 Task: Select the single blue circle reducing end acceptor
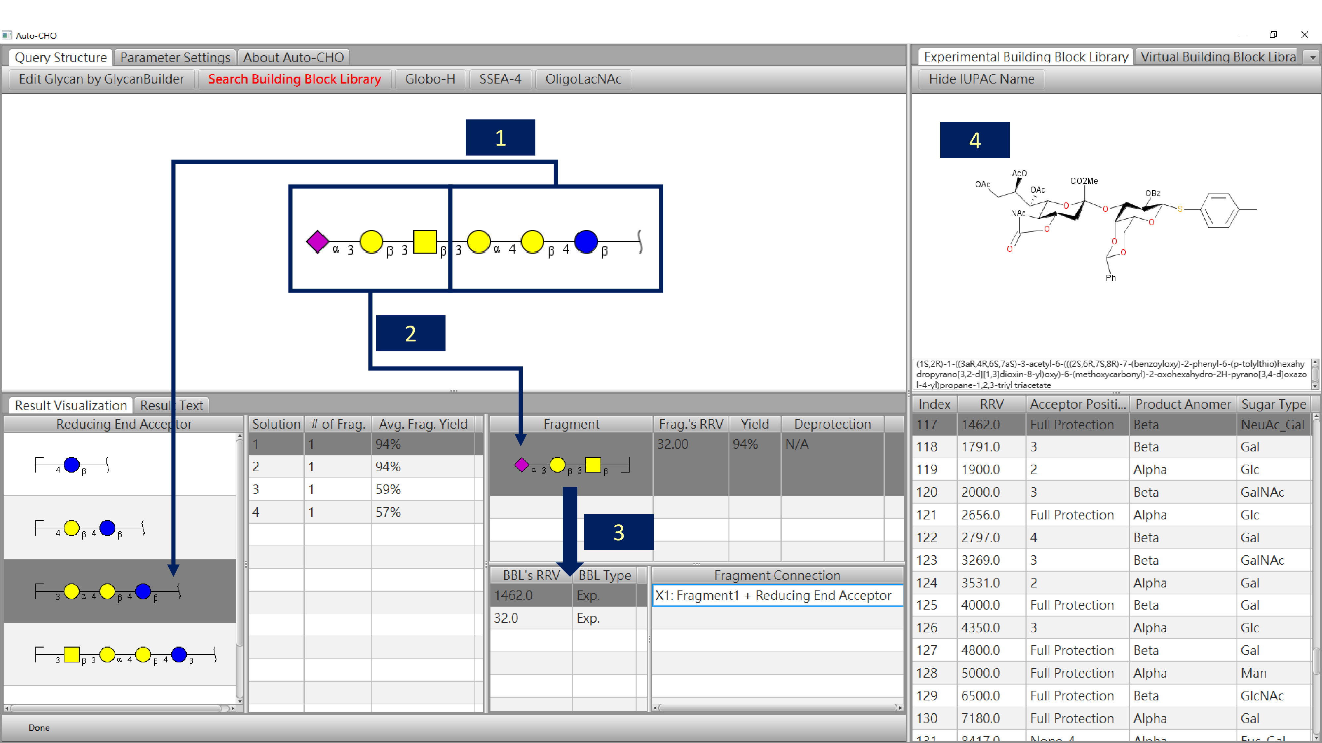72,465
